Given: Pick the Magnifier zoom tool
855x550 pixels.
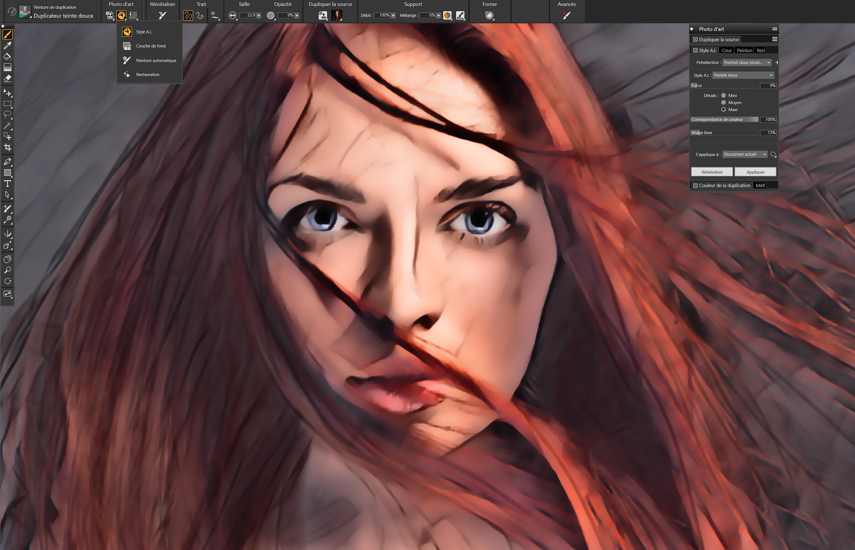Looking at the screenshot, I should (8, 270).
